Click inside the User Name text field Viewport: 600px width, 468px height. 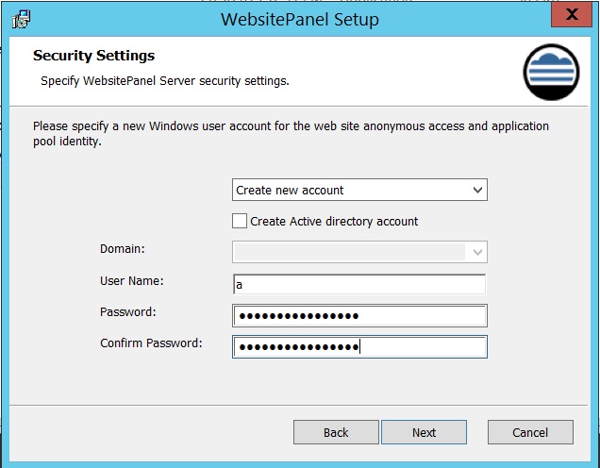pyautogui.click(x=359, y=284)
